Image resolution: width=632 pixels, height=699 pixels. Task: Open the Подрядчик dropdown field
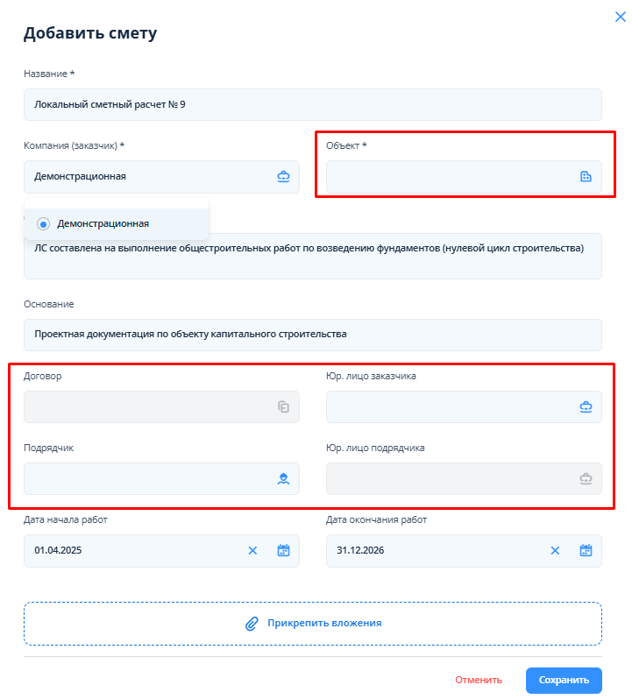pyautogui.click(x=161, y=479)
